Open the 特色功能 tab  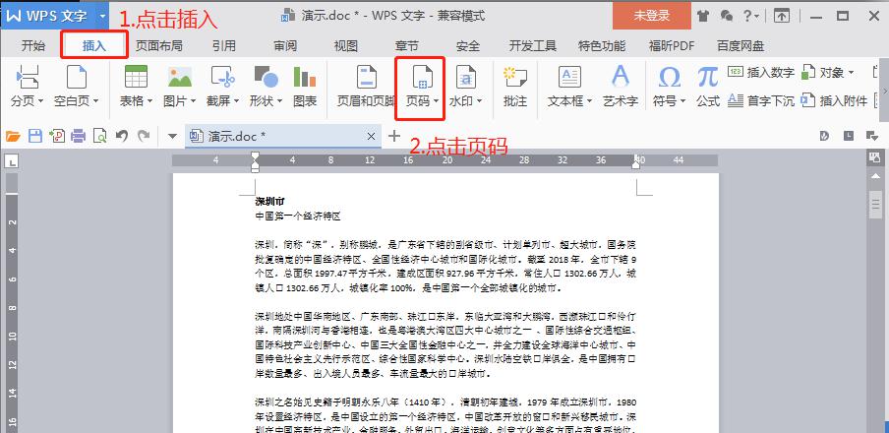[x=602, y=46]
